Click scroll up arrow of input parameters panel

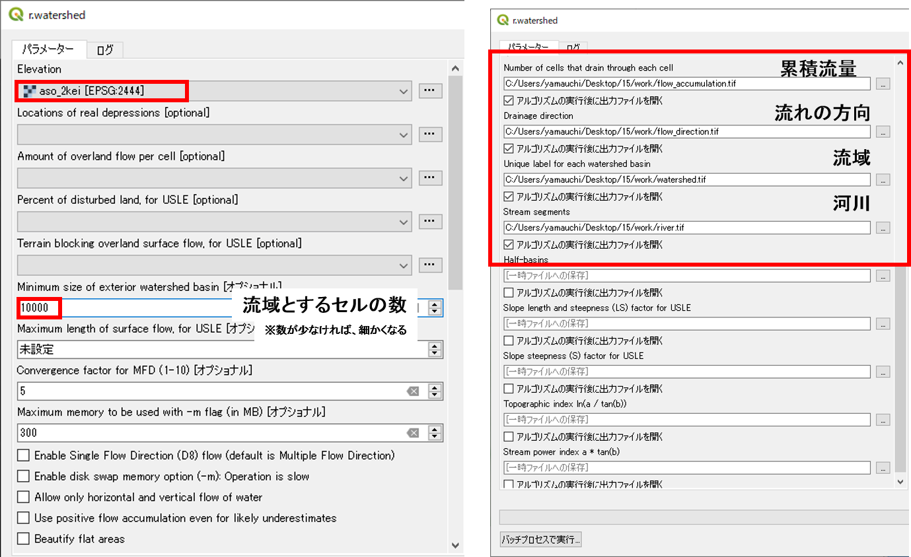[x=455, y=68]
